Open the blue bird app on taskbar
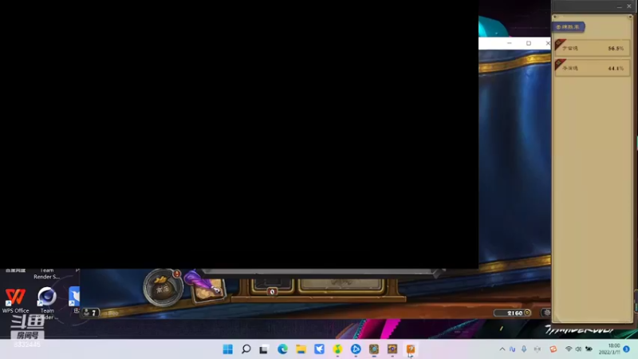The image size is (638, 359). (319, 349)
